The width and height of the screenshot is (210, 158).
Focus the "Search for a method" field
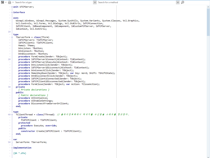(136, 2)
